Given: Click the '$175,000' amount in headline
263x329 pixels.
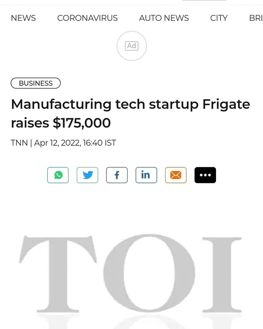Looking at the screenshot, I should coord(82,123).
